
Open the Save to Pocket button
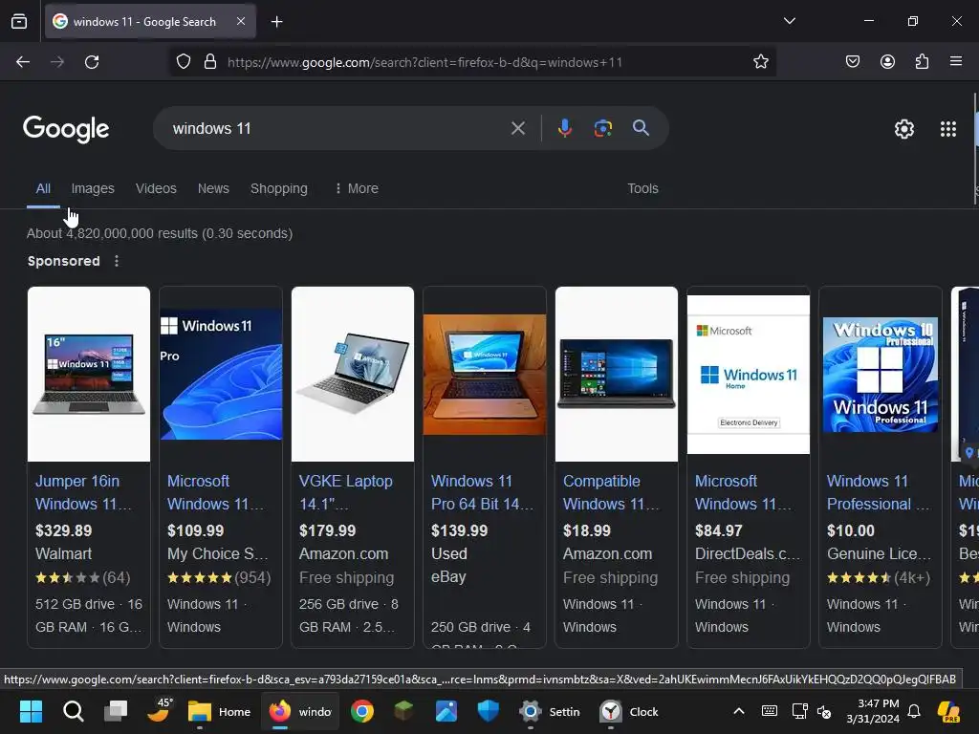click(x=852, y=62)
